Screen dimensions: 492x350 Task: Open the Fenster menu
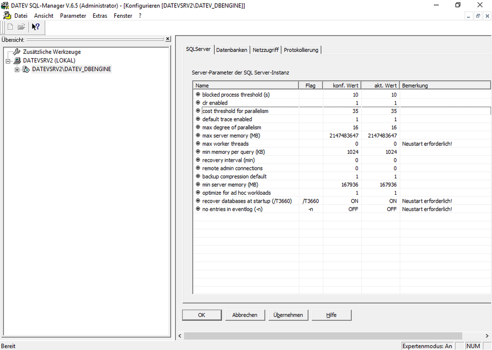click(123, 16)
